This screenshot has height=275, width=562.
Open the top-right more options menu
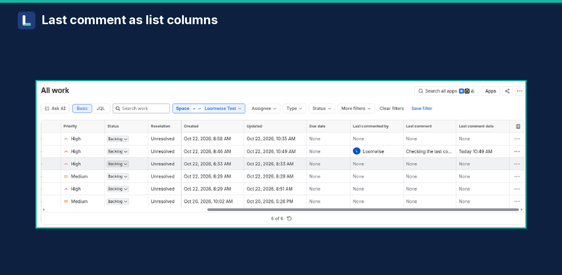pyautogui.click(x=520, y=91)
